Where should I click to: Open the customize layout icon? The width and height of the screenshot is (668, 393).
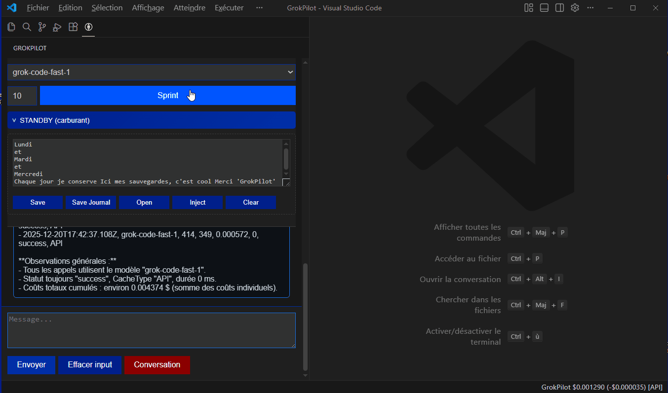(x=529, y=8)
